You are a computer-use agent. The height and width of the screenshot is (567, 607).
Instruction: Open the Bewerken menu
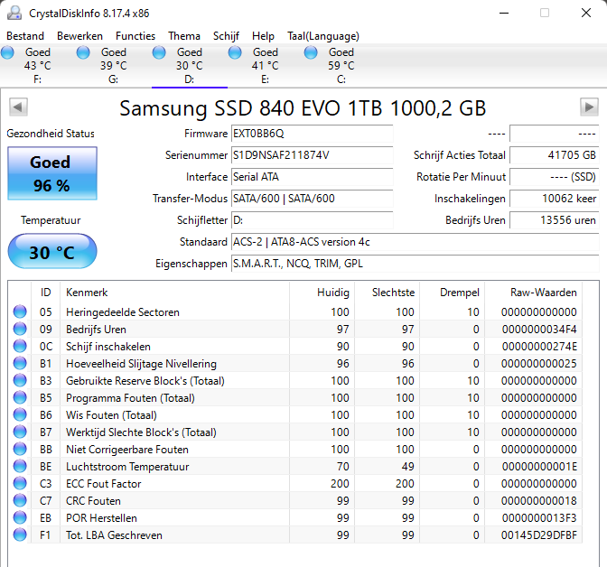coord(79,36)
